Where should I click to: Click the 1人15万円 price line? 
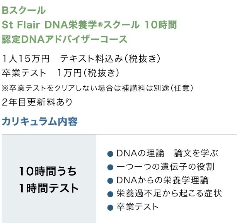pos(81,59)
